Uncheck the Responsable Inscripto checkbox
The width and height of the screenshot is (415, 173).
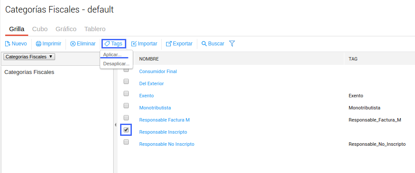126,130
